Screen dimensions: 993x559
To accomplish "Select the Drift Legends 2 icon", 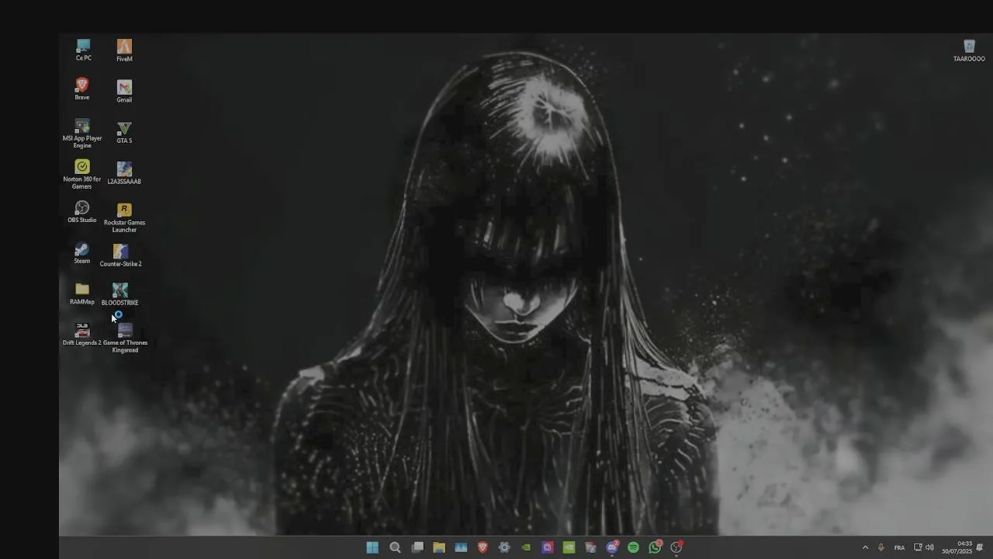I will click(82, 335).
